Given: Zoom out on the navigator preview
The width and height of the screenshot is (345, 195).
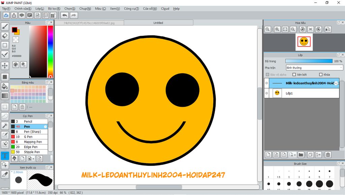Looking at the screenshot, I should (293, 29).
